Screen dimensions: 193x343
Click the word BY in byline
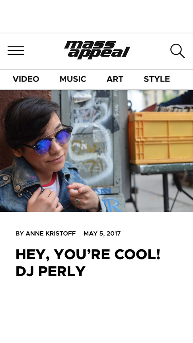point(19,233)
